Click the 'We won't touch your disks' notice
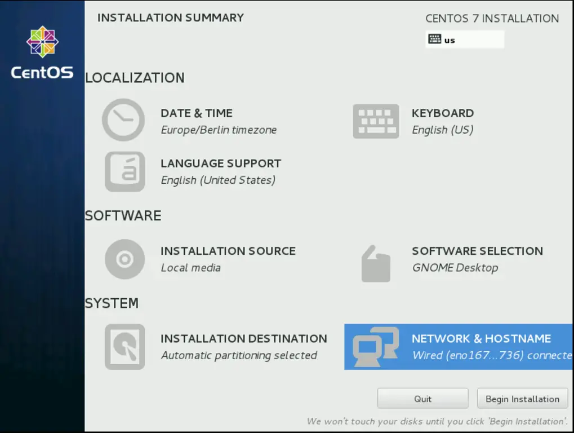This screenshot has height=433, width=574. pyautogui.click(x=437, y=421)
